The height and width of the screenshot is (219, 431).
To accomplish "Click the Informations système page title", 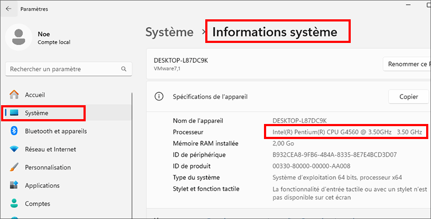I will 275,32.
